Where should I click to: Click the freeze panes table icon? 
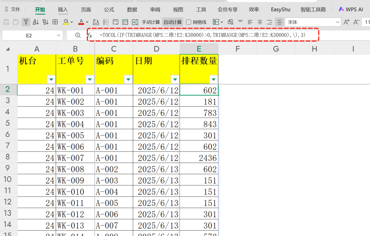(x=216, y=22)
